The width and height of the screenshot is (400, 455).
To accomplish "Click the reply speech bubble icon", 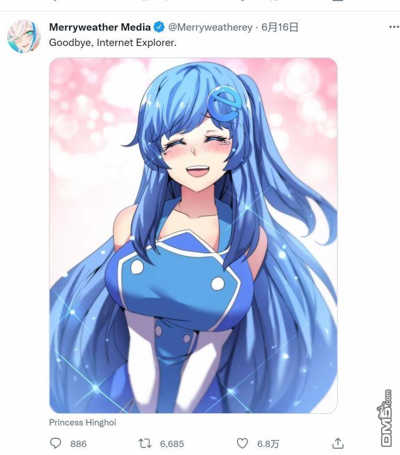I will 56,443.
